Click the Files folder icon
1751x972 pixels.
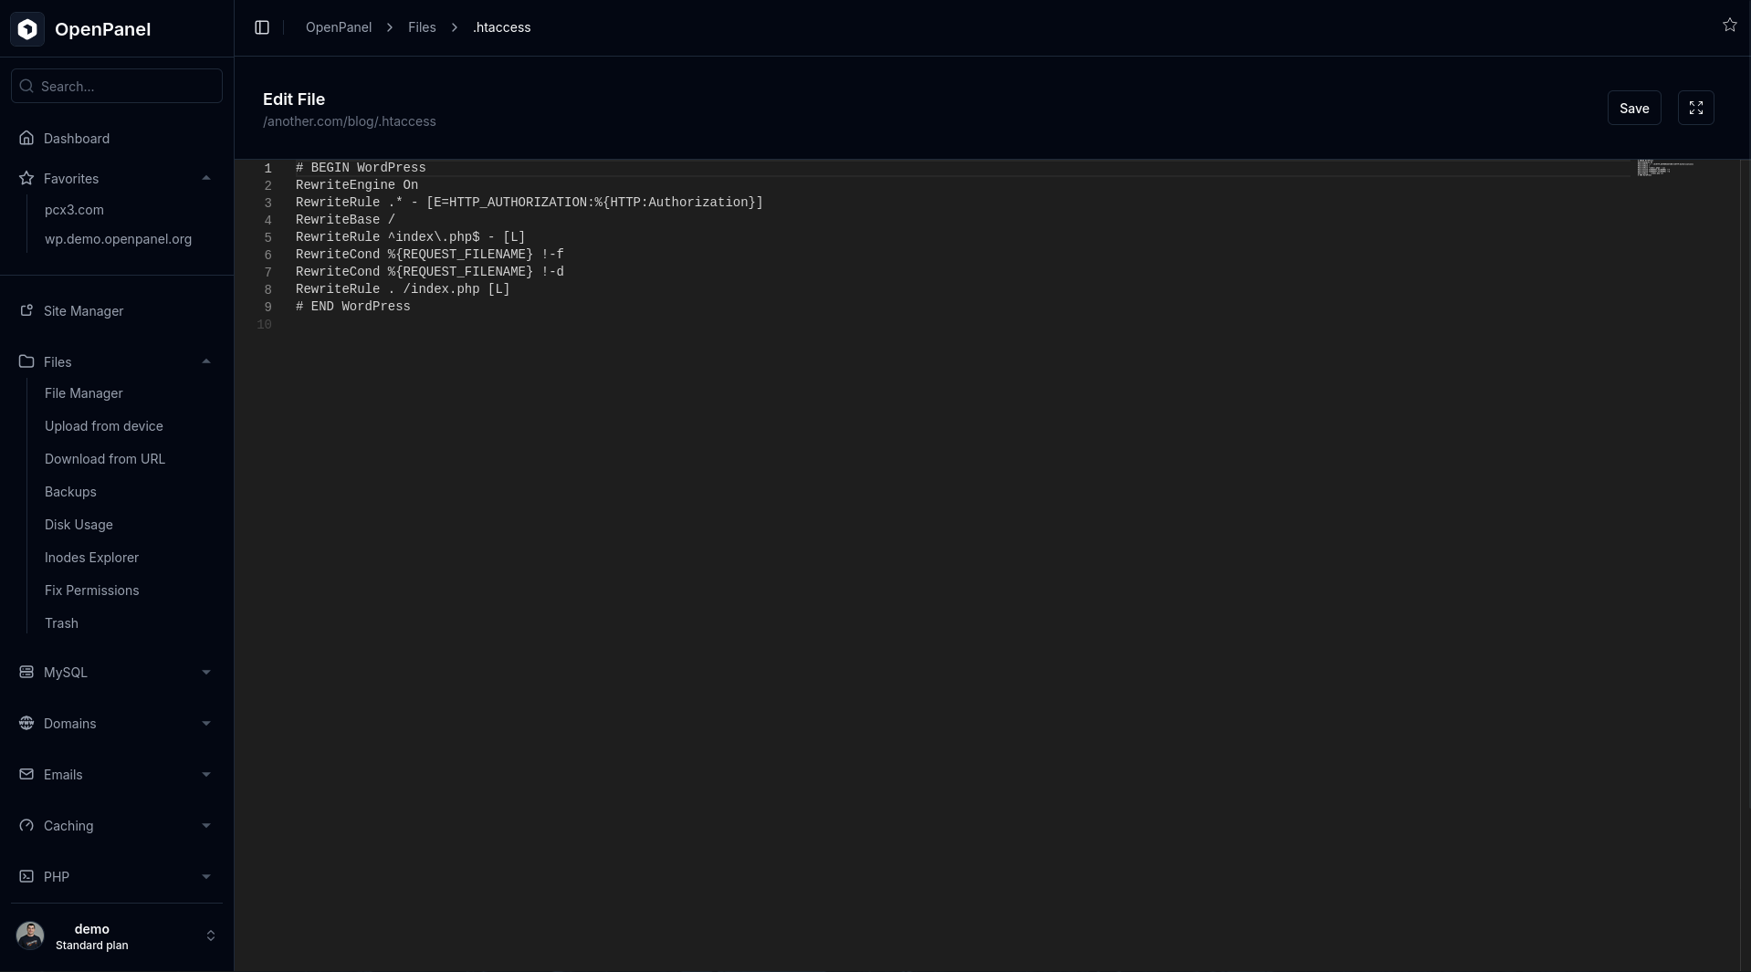(26, 361)
